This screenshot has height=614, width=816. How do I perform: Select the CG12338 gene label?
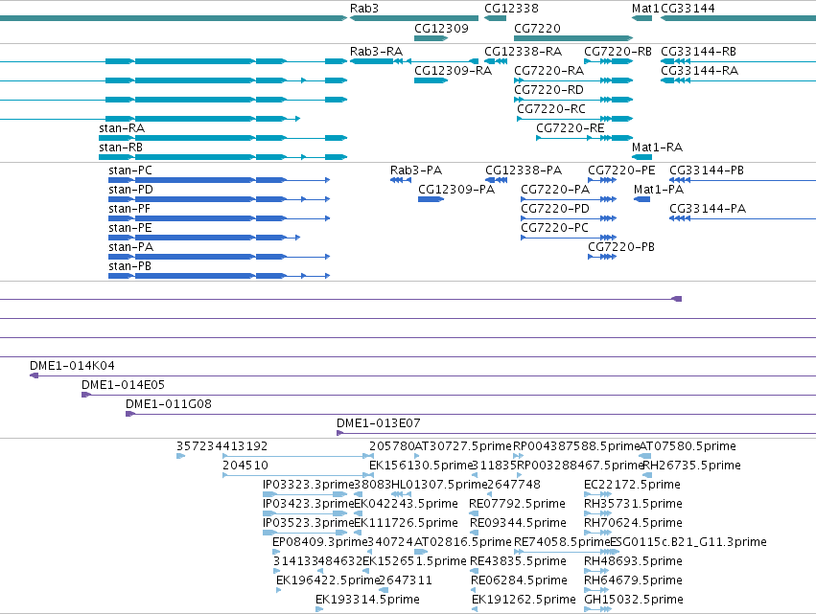pos(511,9)
